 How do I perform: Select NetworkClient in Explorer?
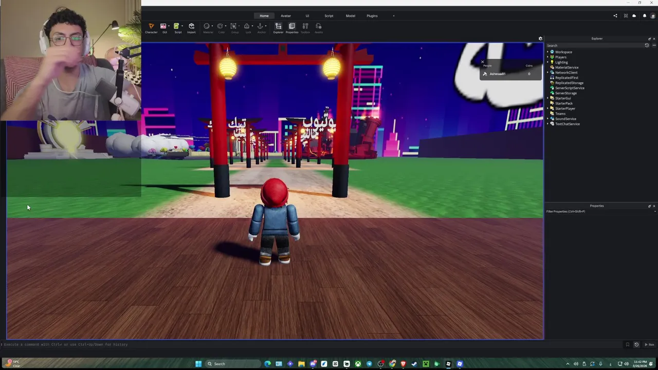(x=566, y=72)
